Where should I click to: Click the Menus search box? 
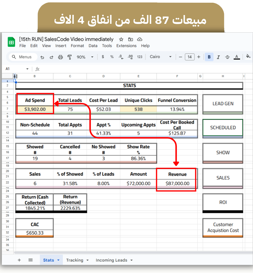[x=22, y=57]
